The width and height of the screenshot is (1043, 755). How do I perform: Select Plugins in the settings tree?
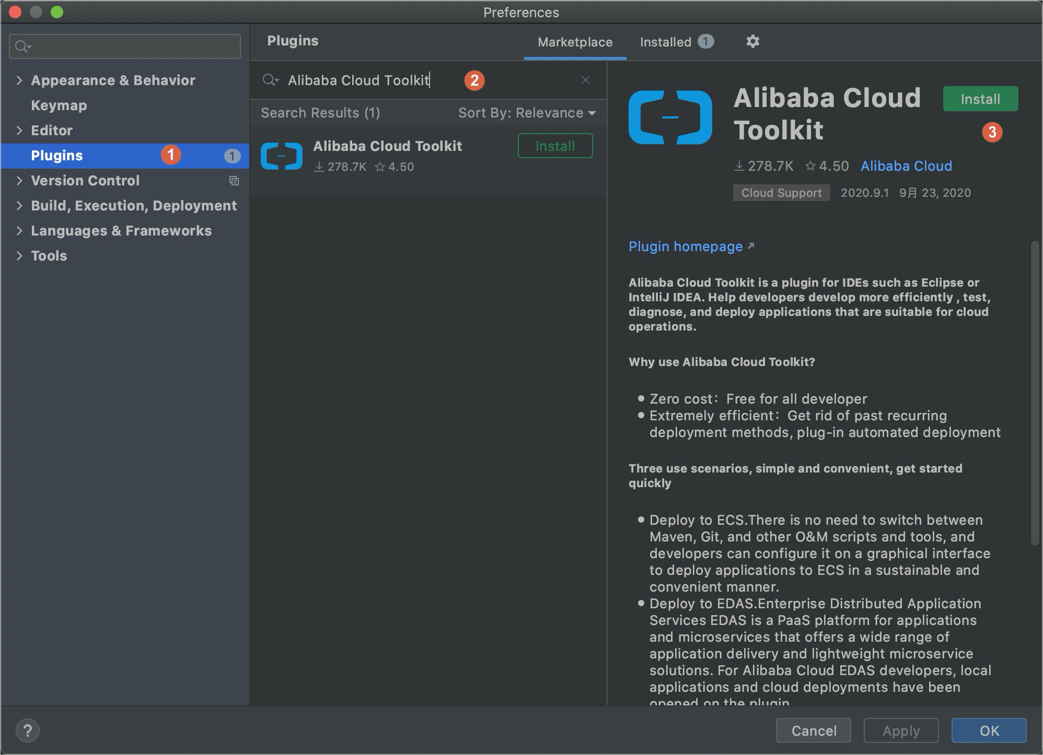click(56, 155)
